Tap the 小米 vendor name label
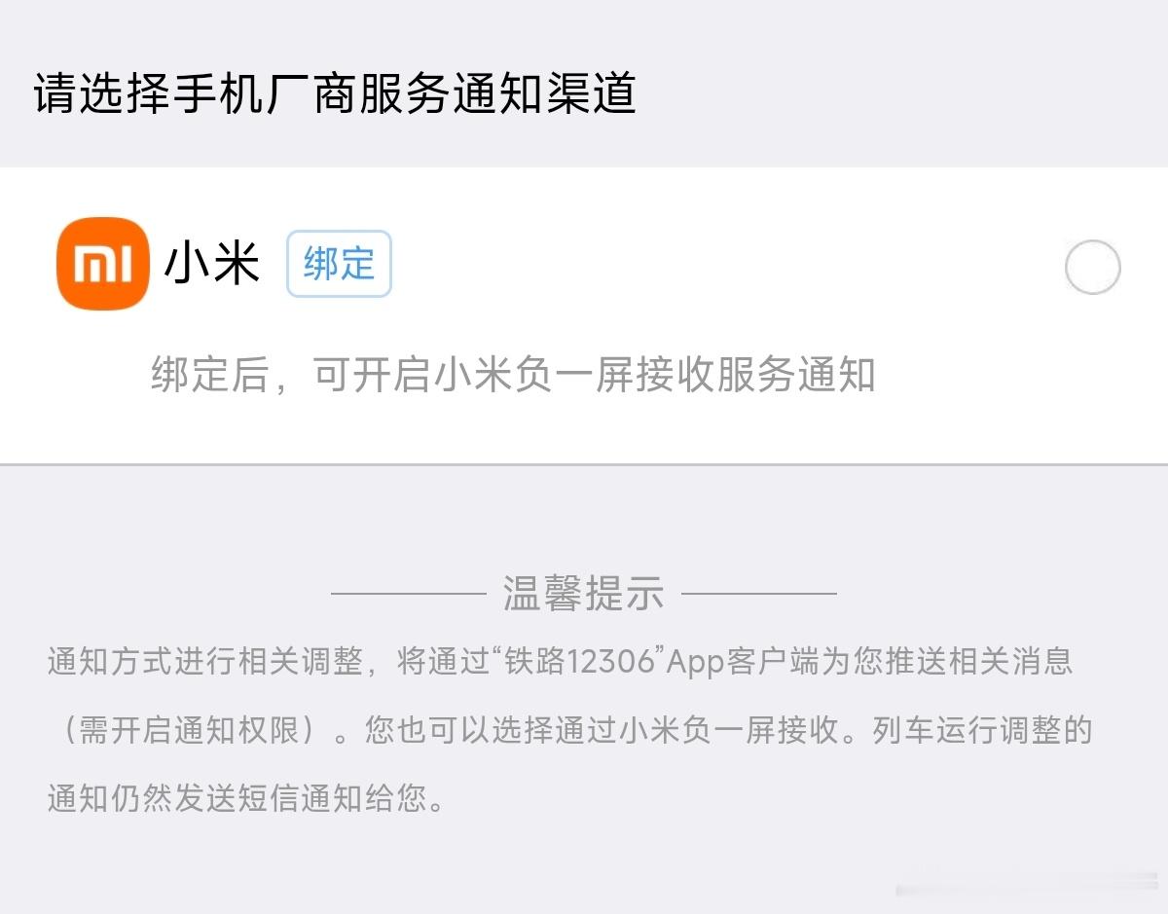The height and width of the screenshot is (914, 1168). click(212, 264)
